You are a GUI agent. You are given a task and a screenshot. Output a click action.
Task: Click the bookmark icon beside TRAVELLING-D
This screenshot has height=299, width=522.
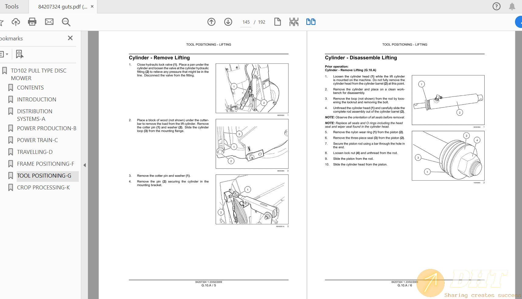[11, 152]
